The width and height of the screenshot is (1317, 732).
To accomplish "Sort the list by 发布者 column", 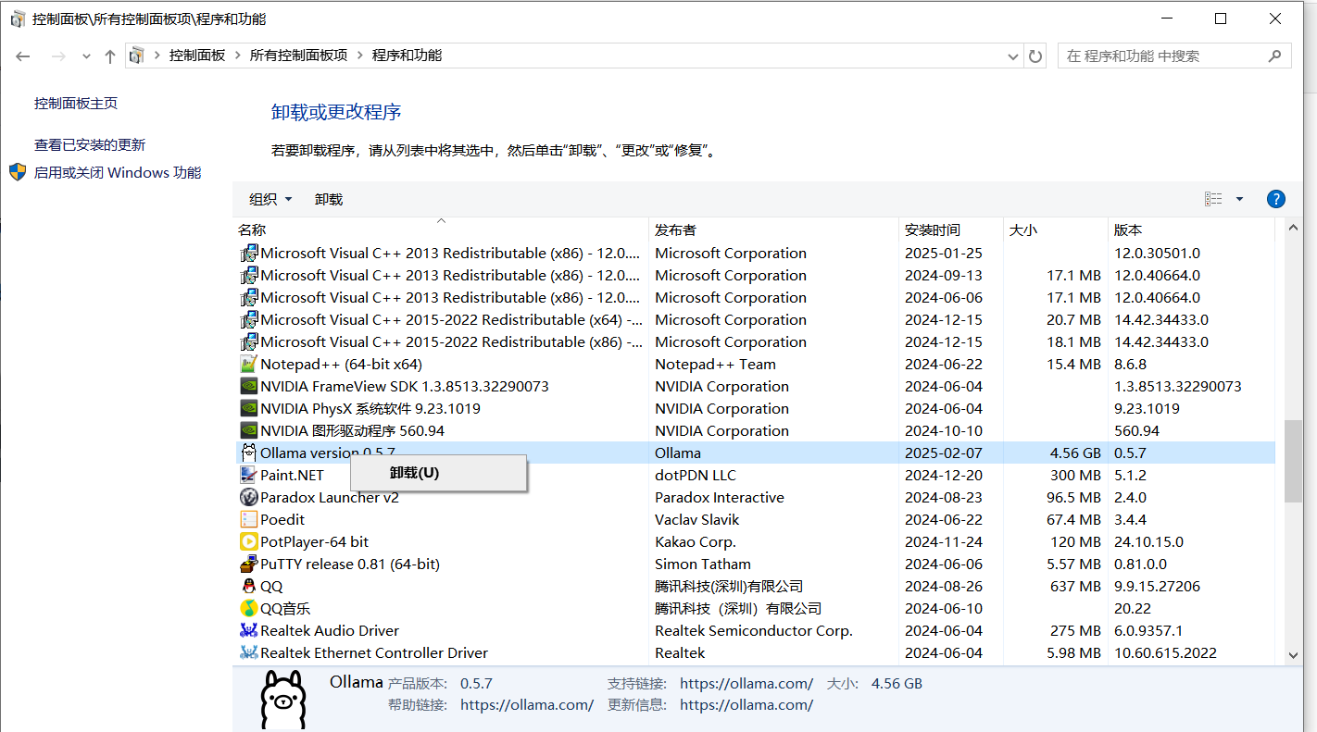I will (x=774, y=230).
